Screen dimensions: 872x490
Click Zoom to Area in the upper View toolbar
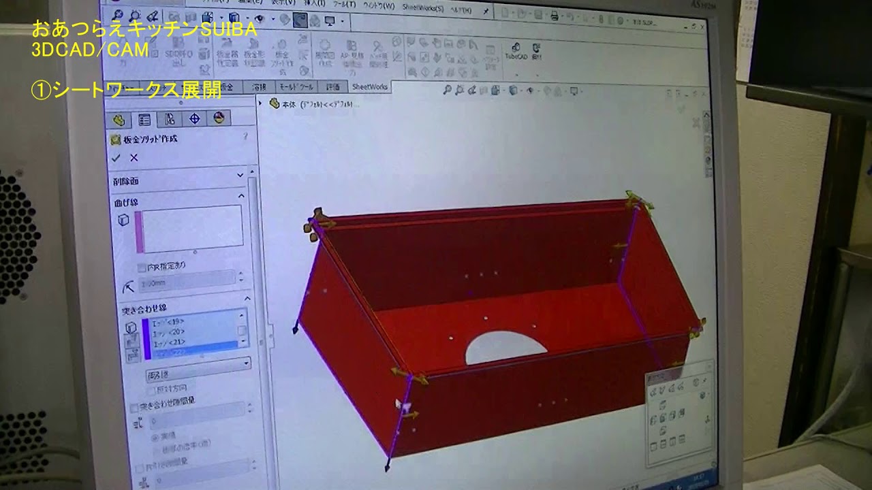point(135,15)
